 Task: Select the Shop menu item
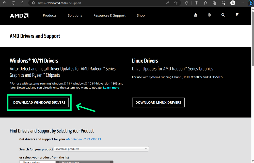141,15
